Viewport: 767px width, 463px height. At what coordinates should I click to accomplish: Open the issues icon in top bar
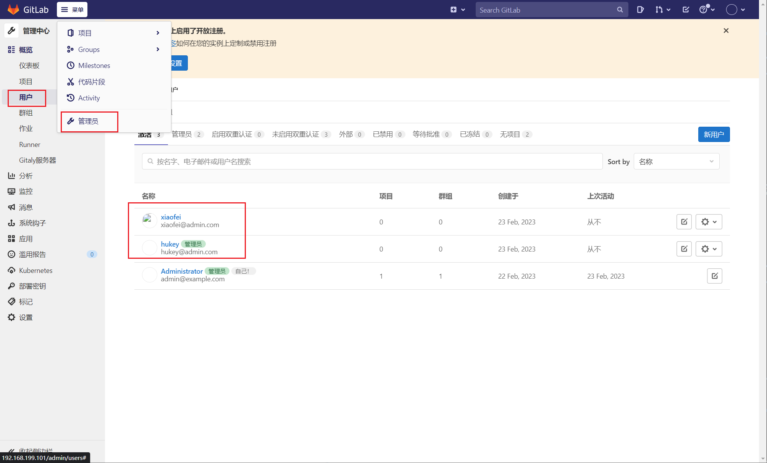coord(640,10)
